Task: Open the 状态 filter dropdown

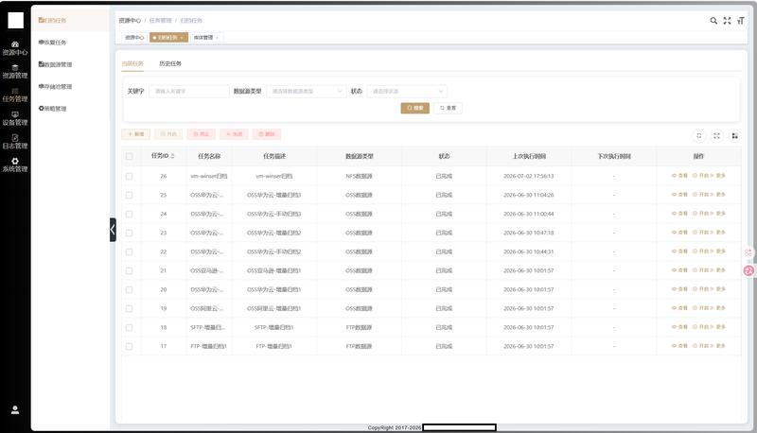Action: [x=407, y=91]
